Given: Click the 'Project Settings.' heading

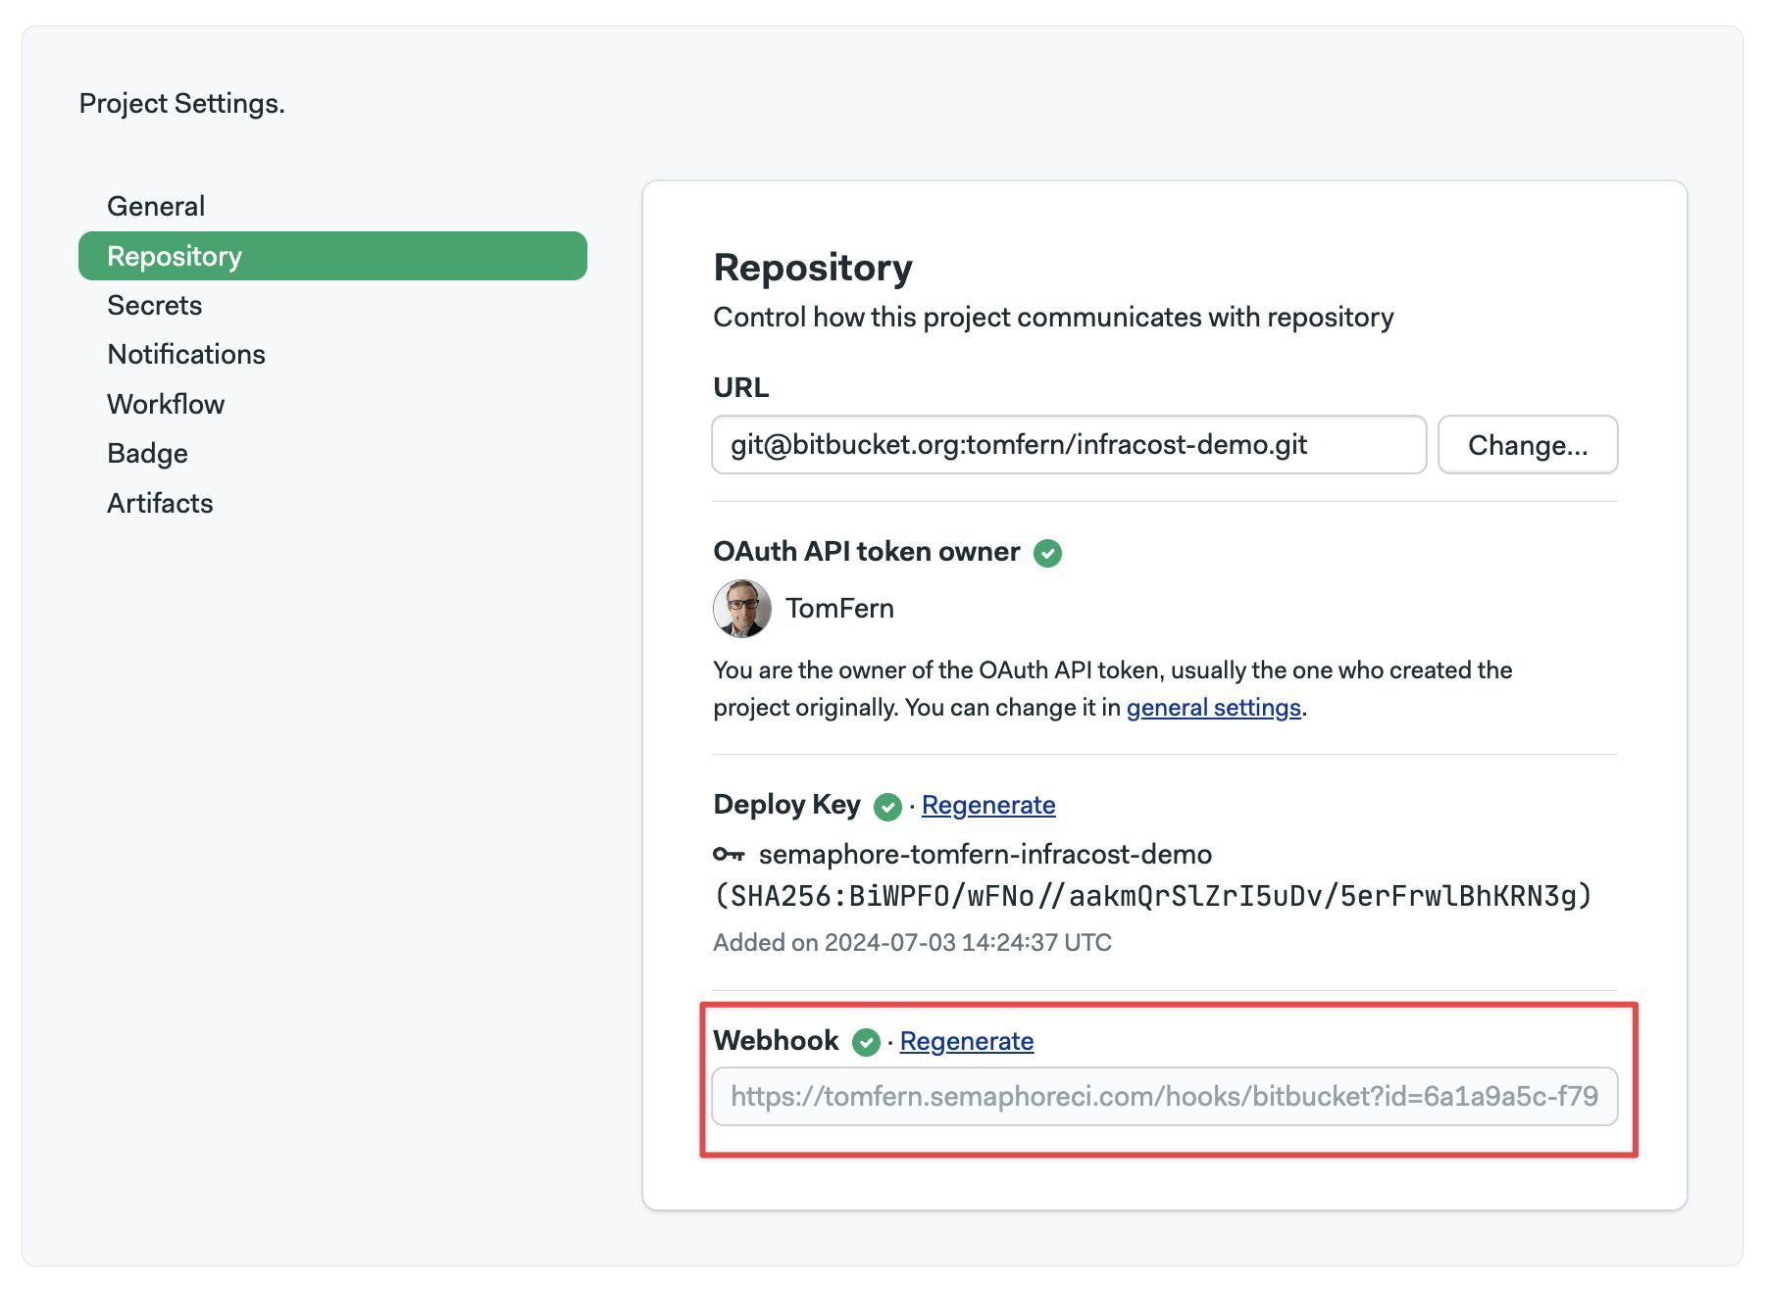Looking at the screenshot, I should 182,103.
